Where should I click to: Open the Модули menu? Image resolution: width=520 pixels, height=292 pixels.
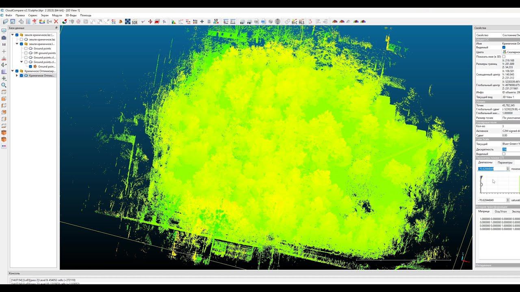(57, 15)
